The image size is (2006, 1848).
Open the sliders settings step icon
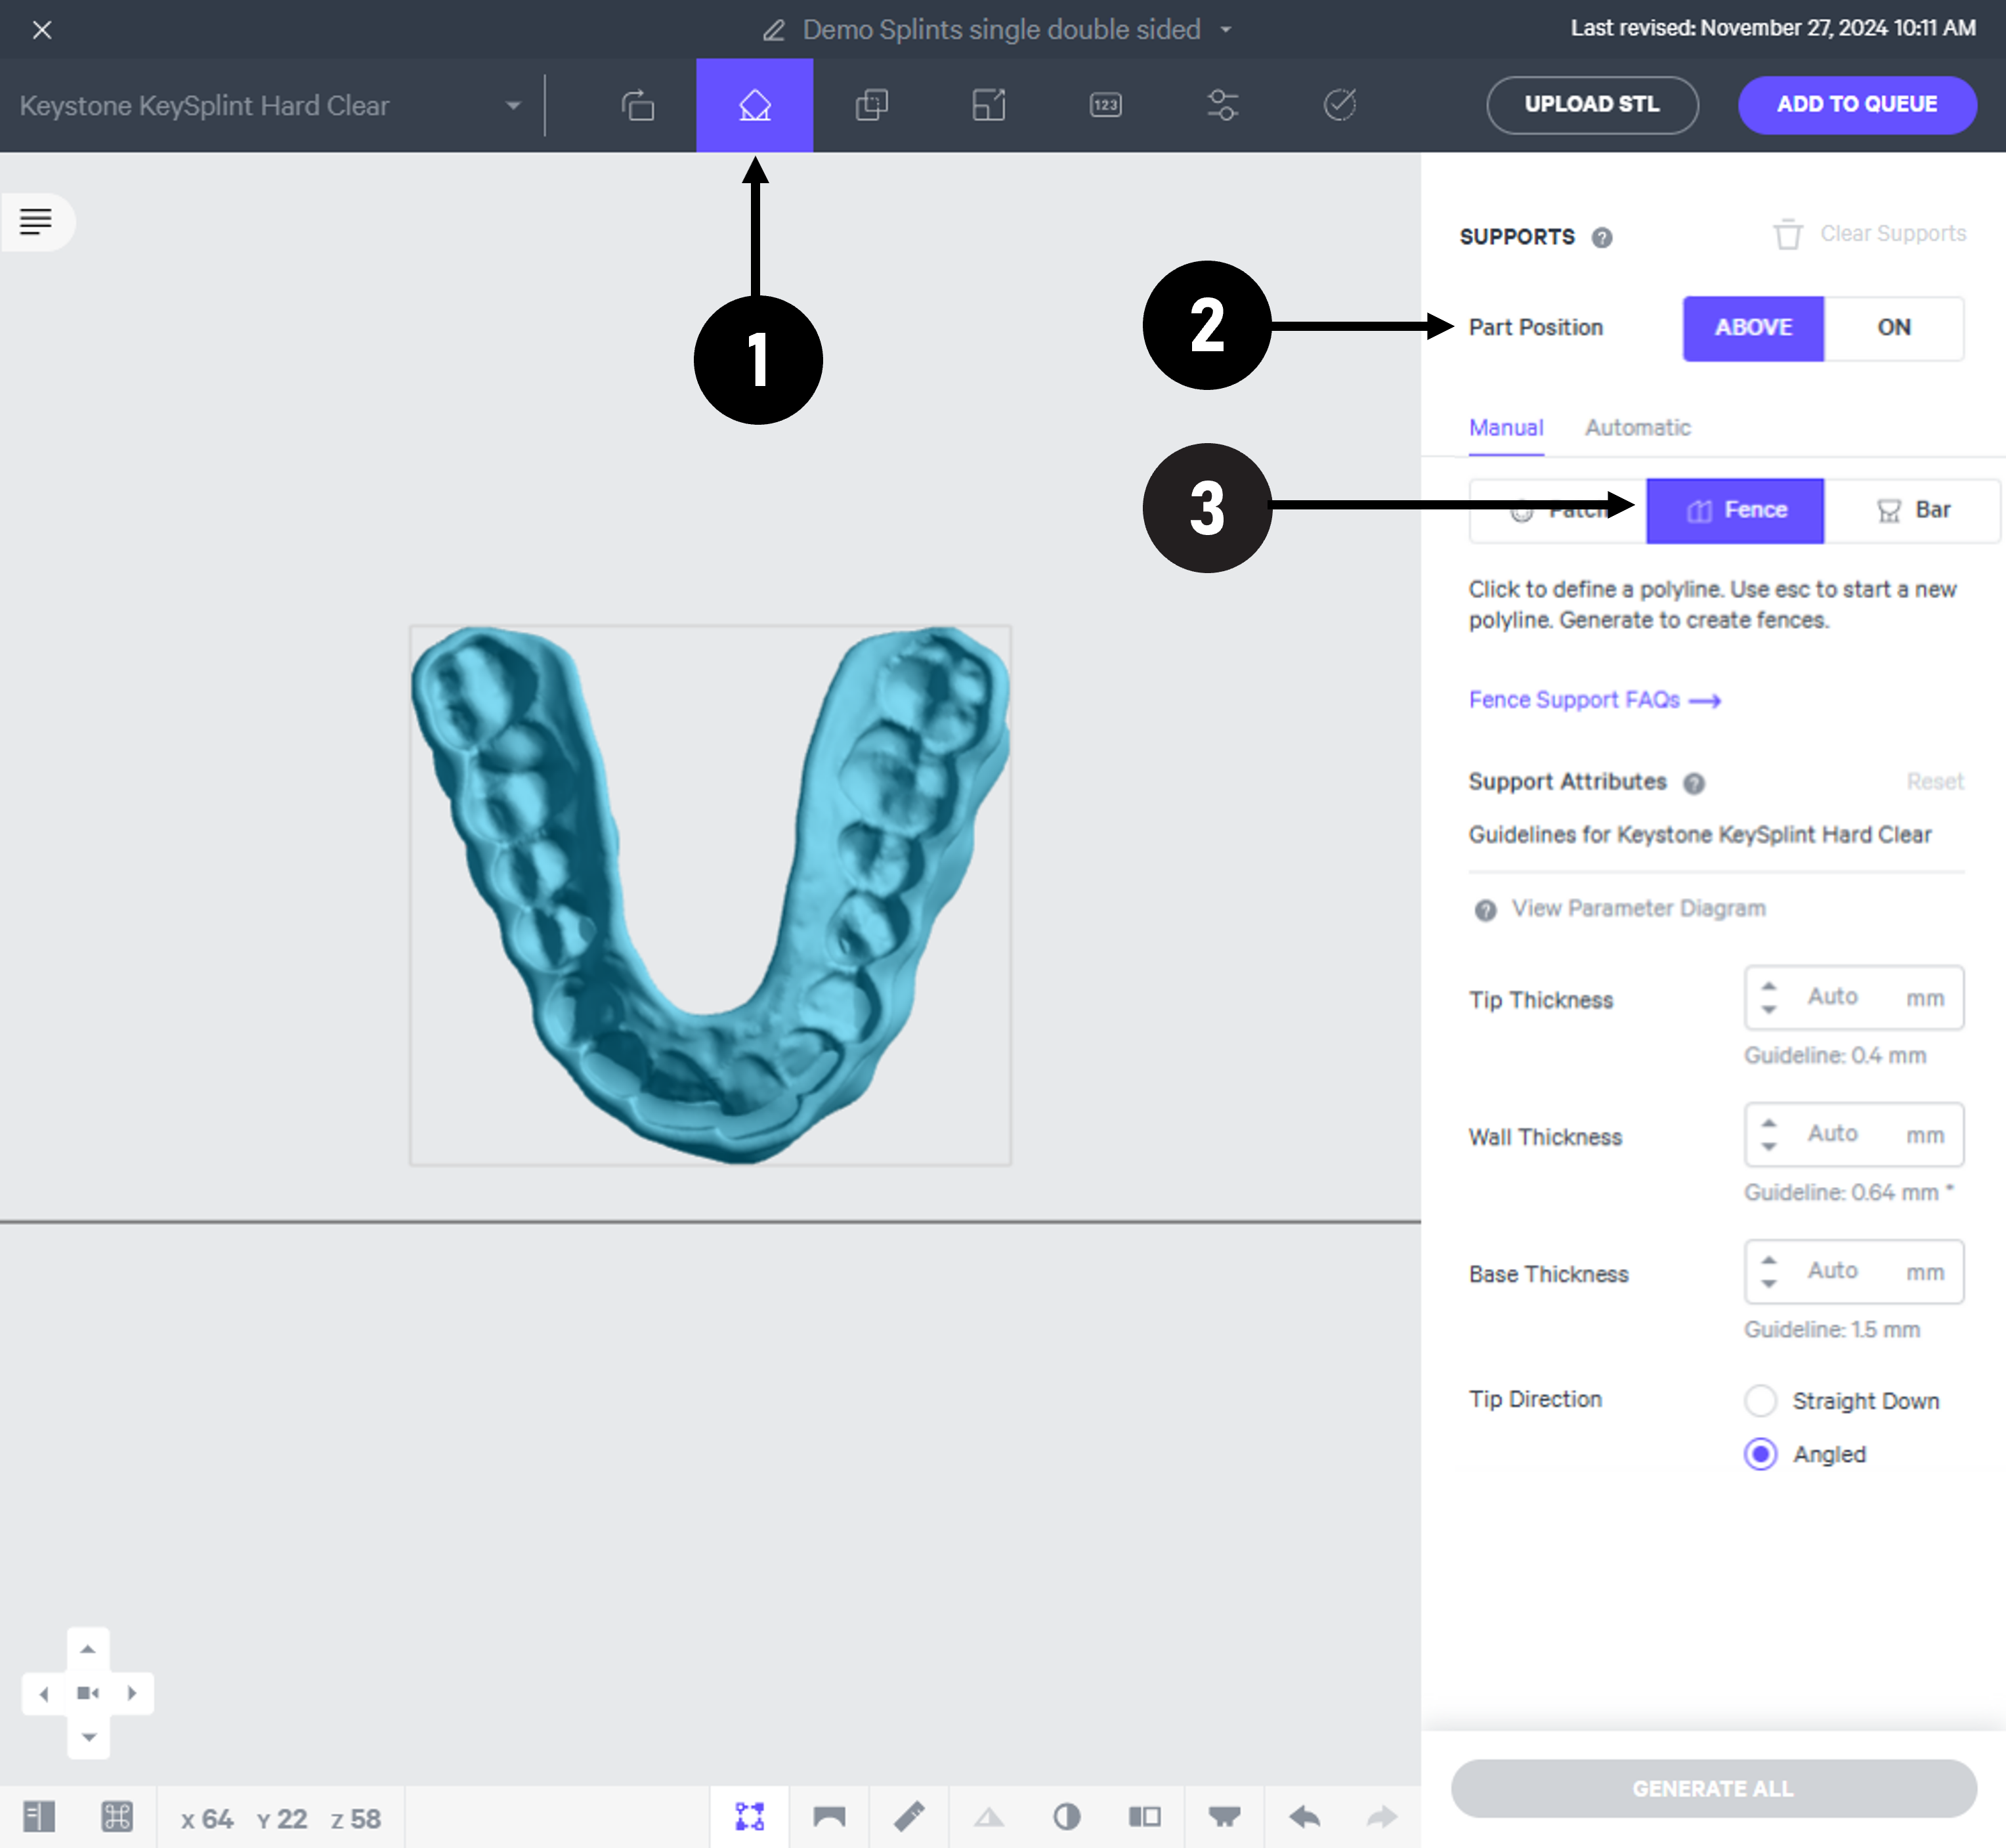coord(1223,105)
